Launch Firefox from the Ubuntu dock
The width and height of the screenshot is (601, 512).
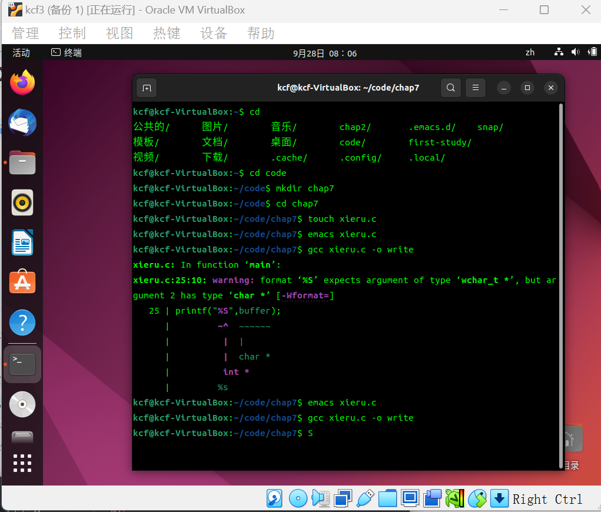22,83
